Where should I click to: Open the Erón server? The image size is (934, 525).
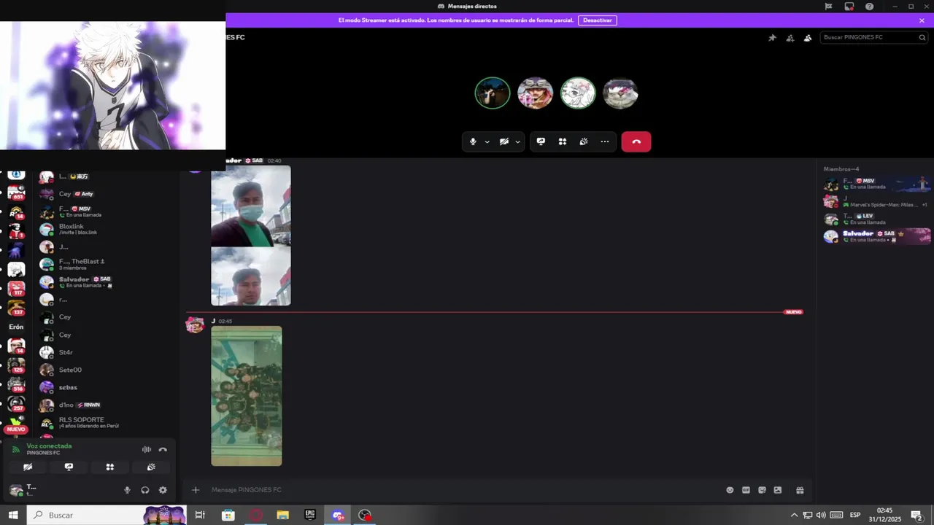click(16, 327)
